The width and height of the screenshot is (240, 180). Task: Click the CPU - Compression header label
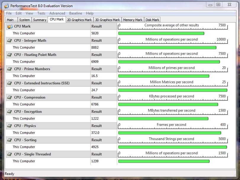pos(30,97)
